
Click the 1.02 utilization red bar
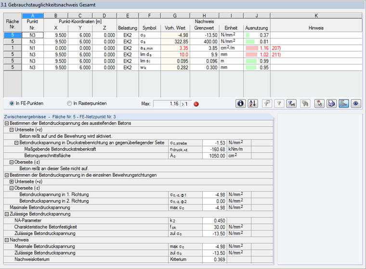pos(251,55)
